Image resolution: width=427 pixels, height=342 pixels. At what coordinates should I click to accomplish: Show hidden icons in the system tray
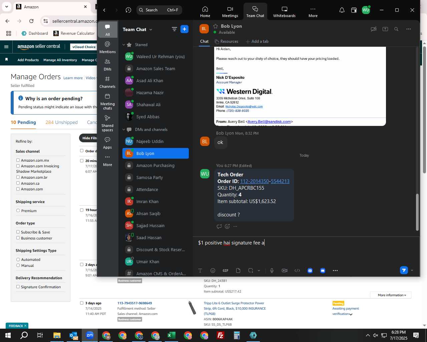coord(368,335)
